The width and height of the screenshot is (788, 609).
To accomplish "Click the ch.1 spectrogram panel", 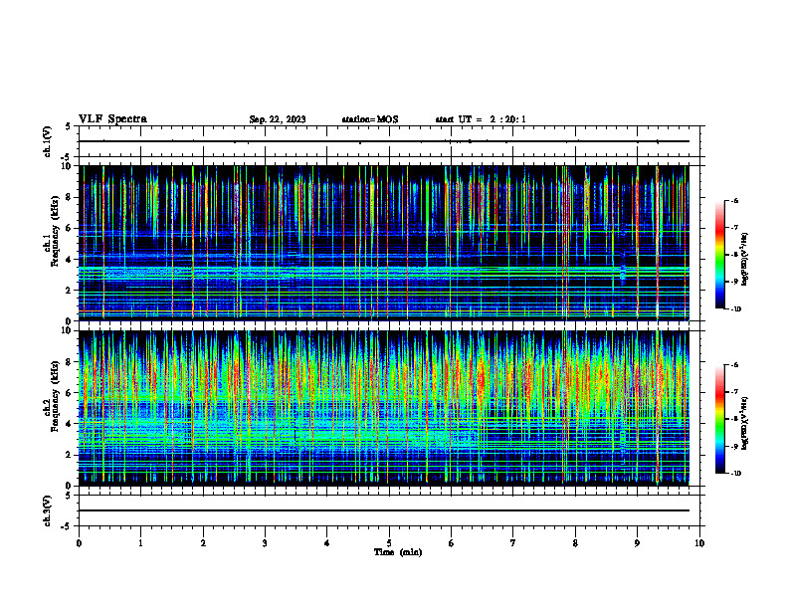I will pos(383,243).
